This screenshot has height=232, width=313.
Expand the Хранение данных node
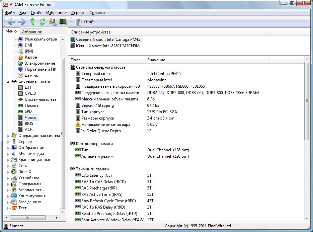click(x=8, y=160)
